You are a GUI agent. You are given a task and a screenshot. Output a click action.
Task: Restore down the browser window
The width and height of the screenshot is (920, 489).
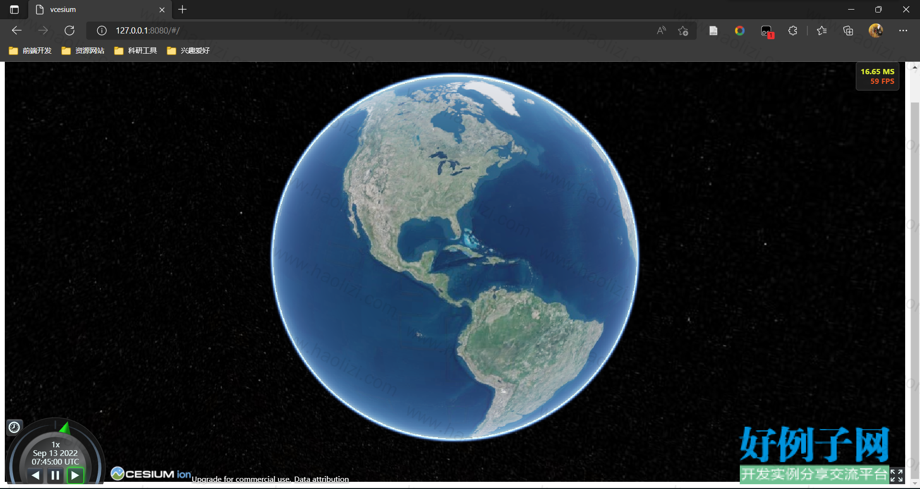(x=878, y=10)
